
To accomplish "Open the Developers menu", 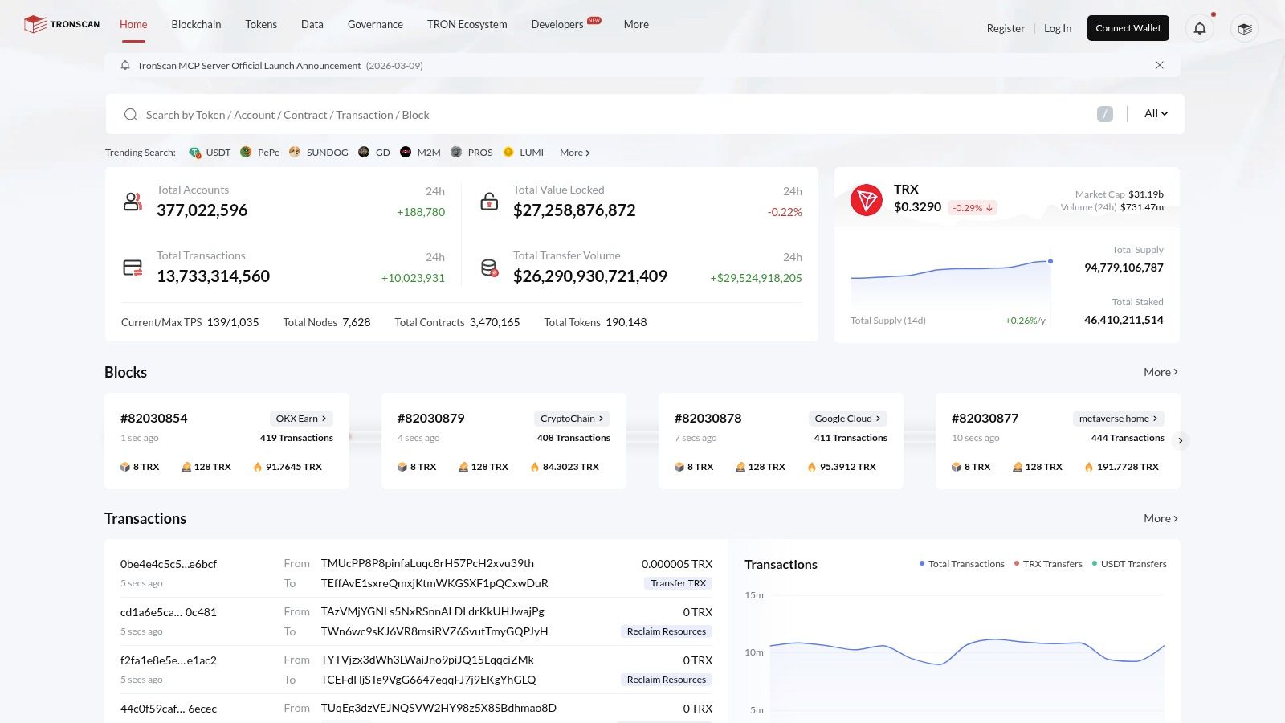I will click(557, 24).
